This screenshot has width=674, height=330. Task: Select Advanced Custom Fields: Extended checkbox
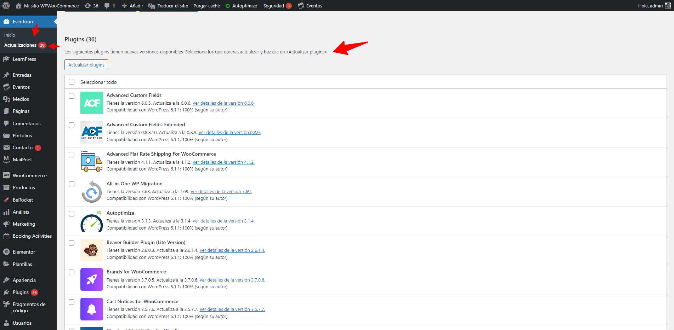[72, 125]
